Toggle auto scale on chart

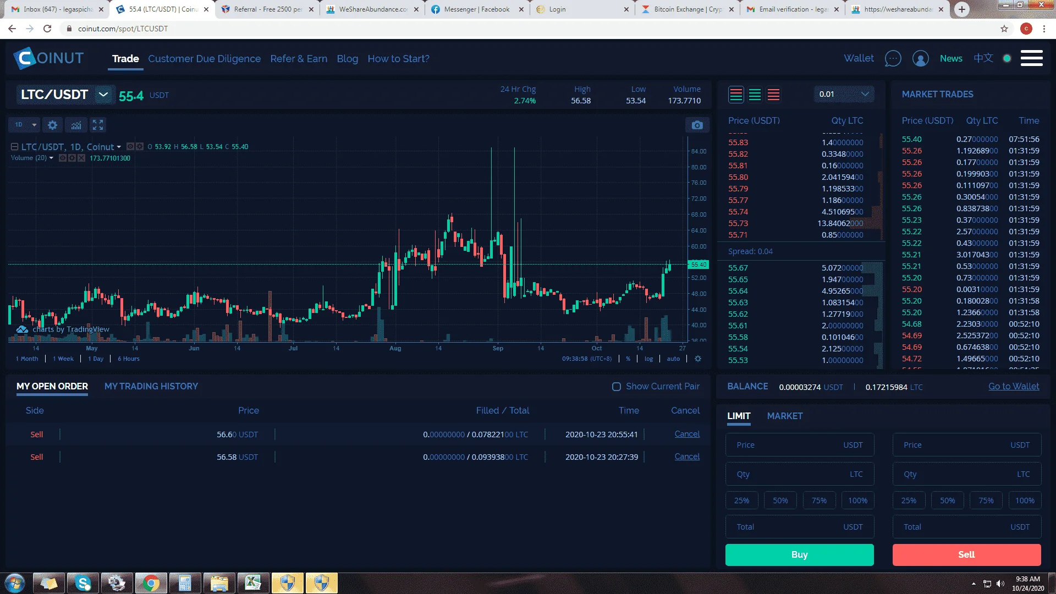[673, 359]
